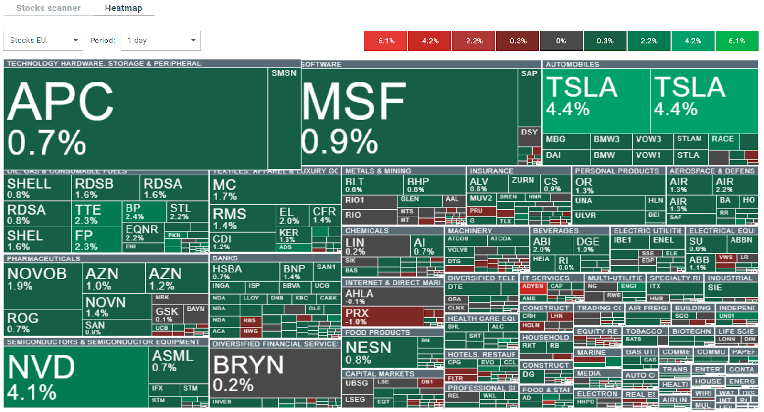
Task: Open the SHELL 0.8% tile
Action: click(37, 188)
